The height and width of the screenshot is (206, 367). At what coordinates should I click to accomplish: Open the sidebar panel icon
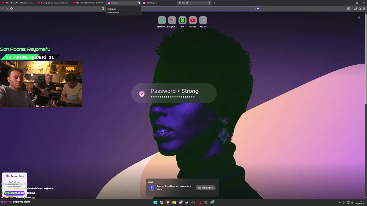(349, 9)
